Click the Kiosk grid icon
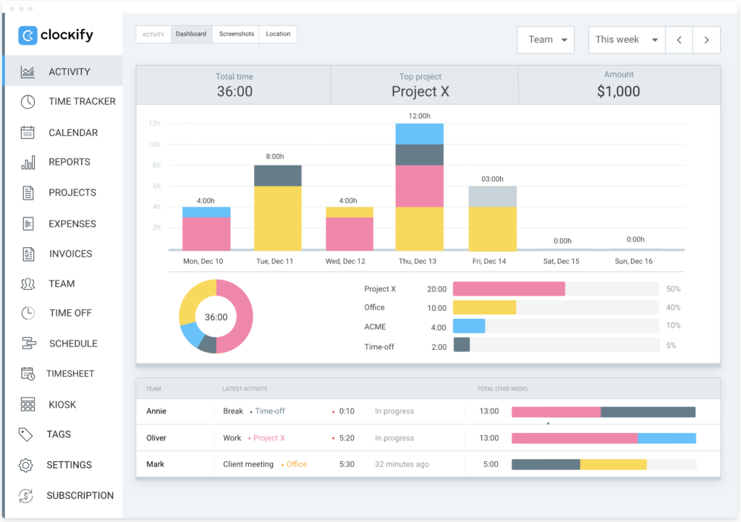This screenshot has width=741, height=522. click(x=27, y=404)
